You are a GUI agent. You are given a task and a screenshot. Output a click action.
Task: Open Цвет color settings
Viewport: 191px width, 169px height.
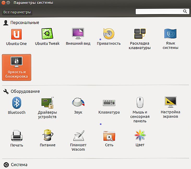point(140,138)
